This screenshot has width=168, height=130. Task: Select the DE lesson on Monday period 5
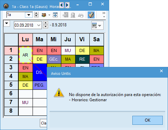(x=25, y=85)
